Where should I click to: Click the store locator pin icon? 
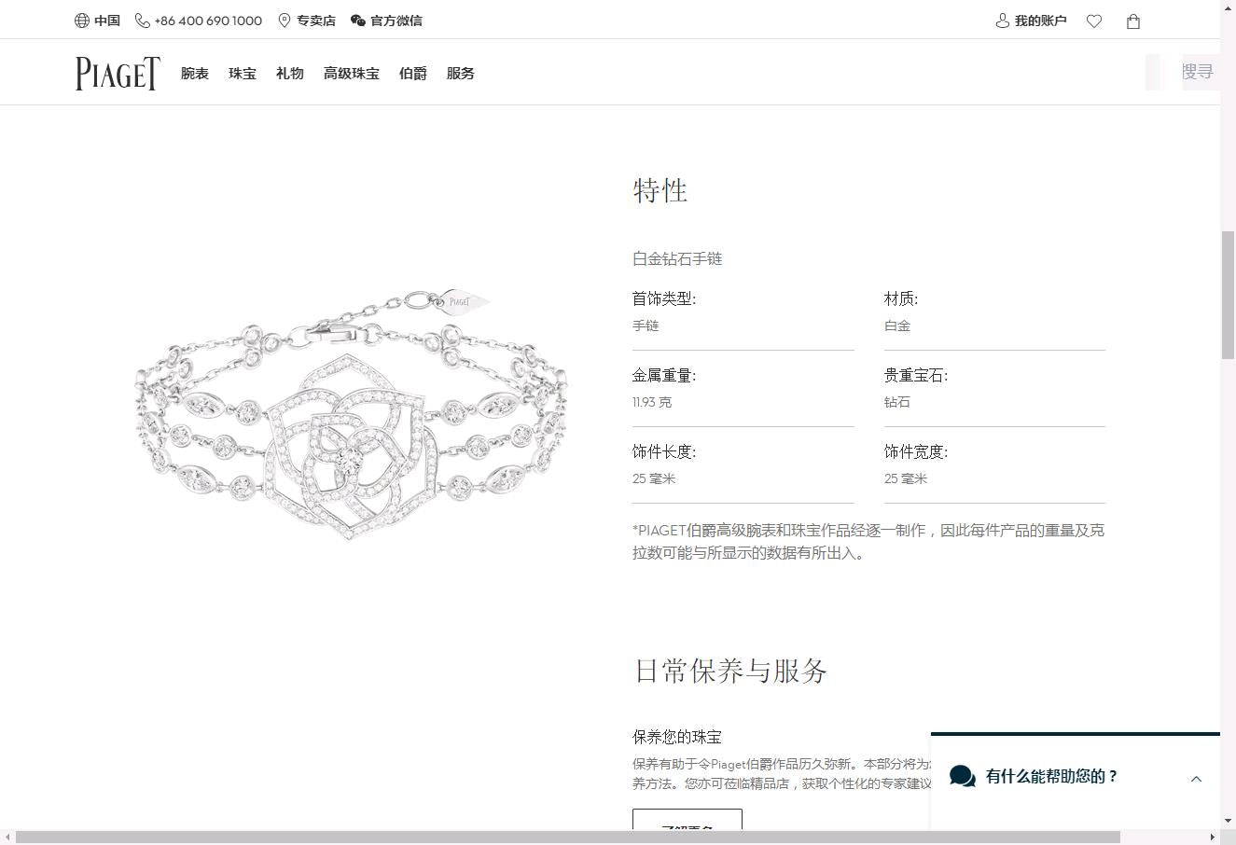(x=285, y=21)
